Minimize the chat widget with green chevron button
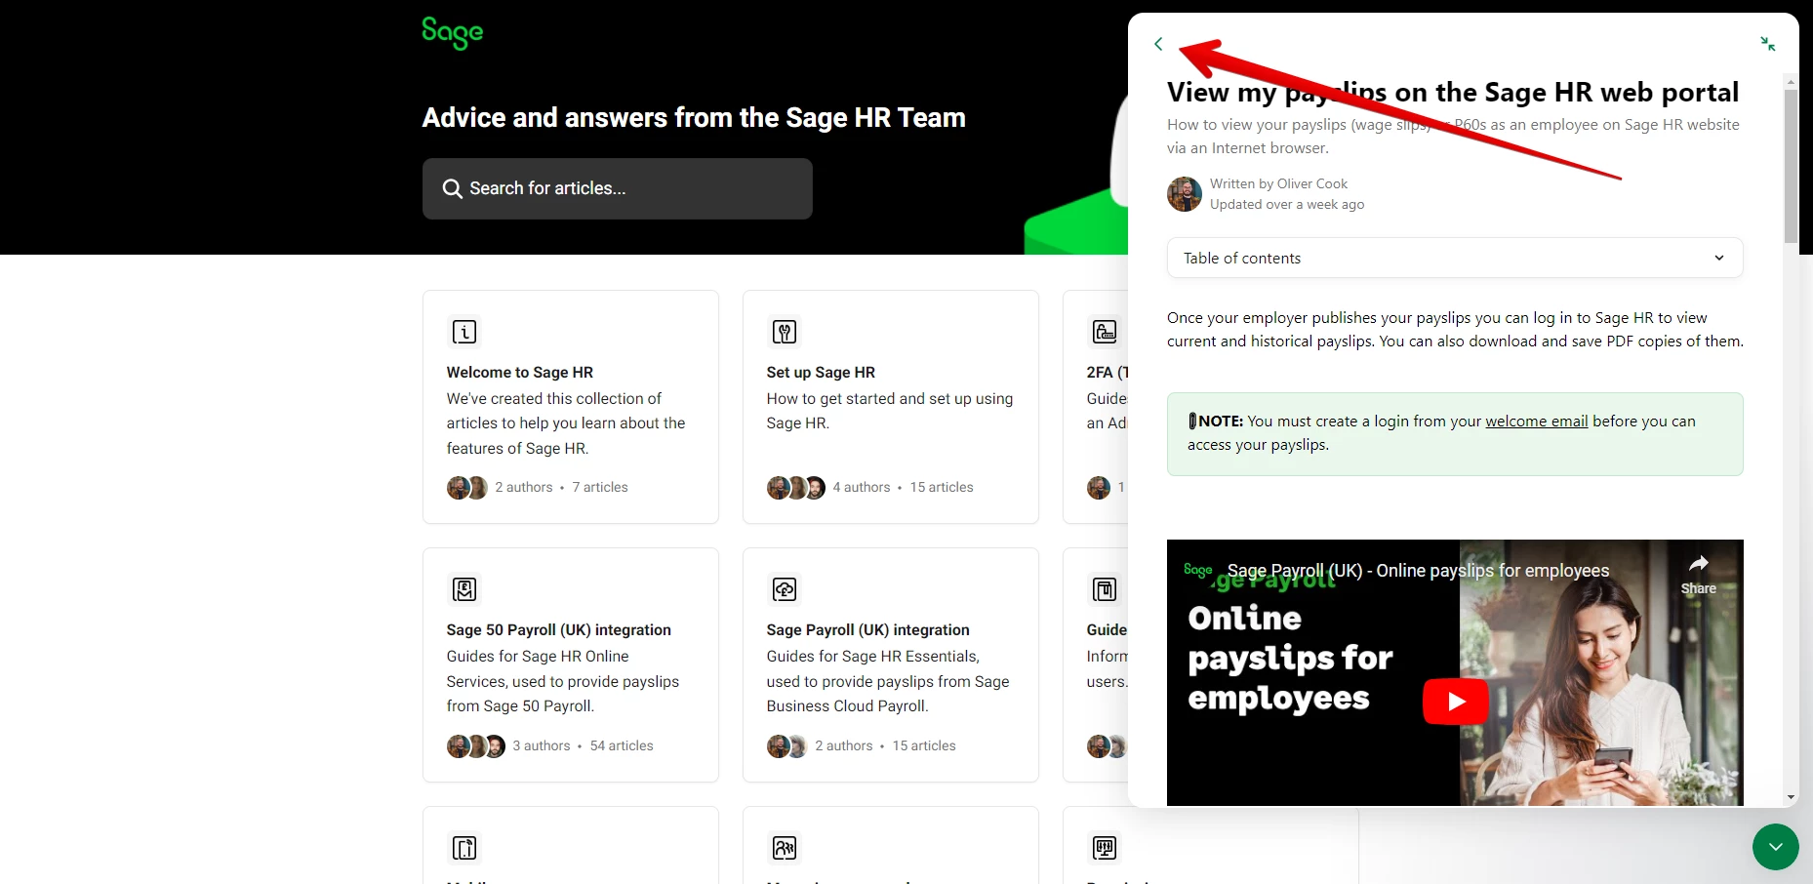Viewport: 1813px width, 884px height. 1775,846
